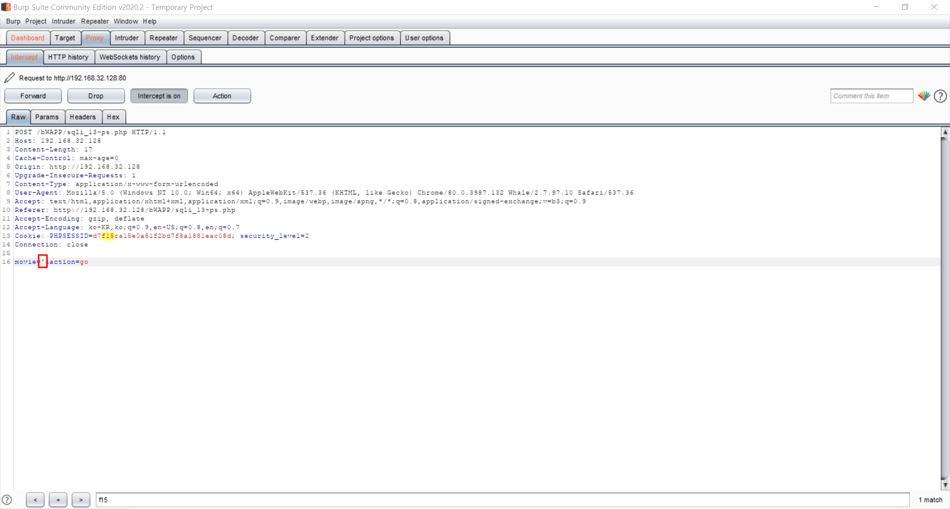Open the multicolor highlight picker icon
The image size is (950, 509).
[924, 96]
